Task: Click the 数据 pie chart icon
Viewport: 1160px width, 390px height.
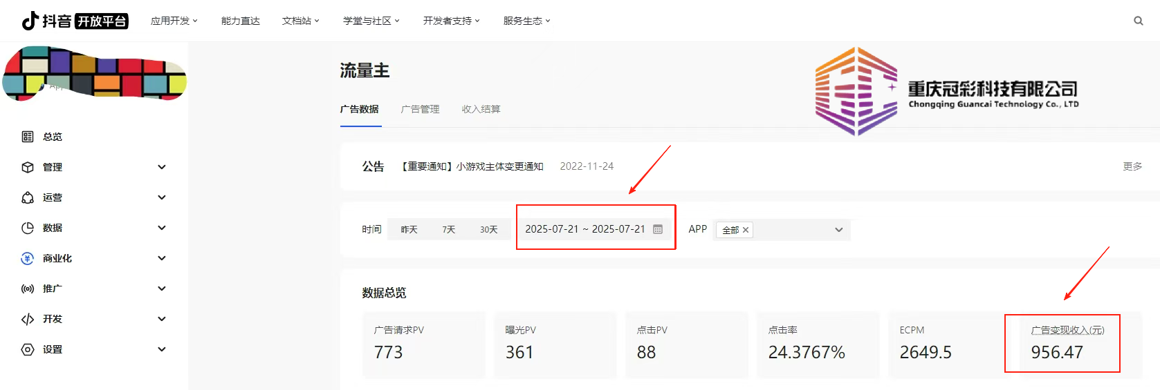Action: pos(28,228)
